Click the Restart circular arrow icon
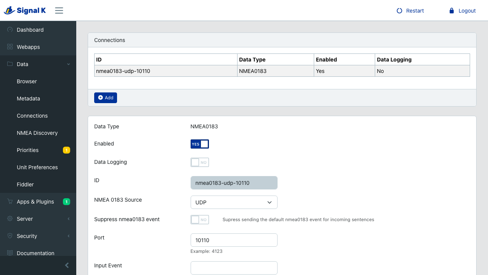The width and height of the screenshot is (488, 275). pyautogui.click(x=400, y=11)
